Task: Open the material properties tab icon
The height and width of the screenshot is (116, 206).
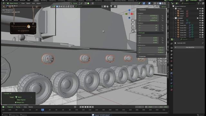Action: pos(172,90)
